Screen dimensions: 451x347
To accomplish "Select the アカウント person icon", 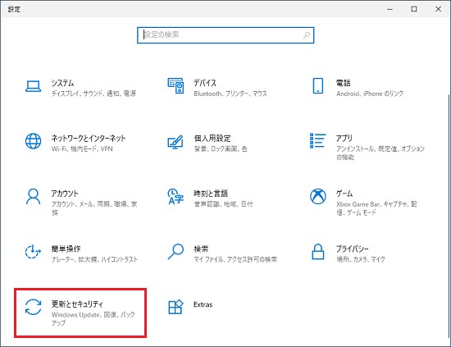I will tap(33, 196).
